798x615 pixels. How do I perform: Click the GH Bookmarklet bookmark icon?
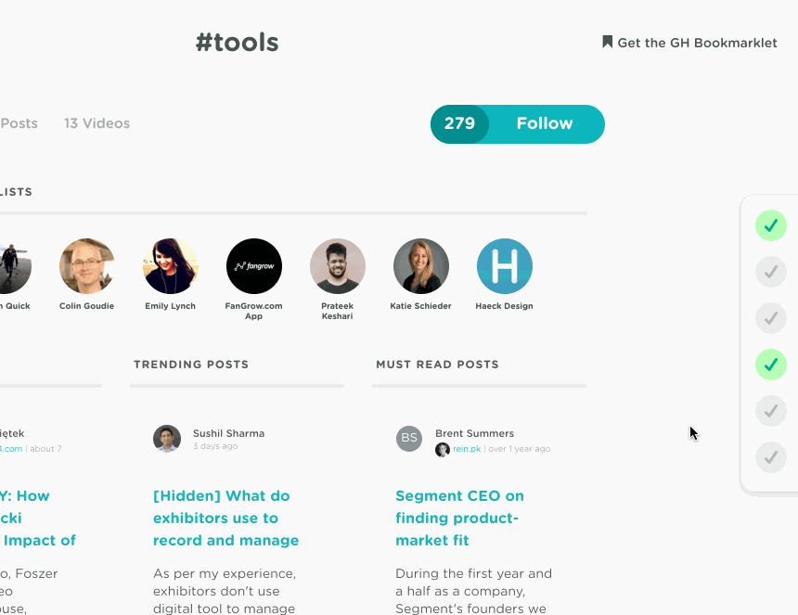pos(608,42)
